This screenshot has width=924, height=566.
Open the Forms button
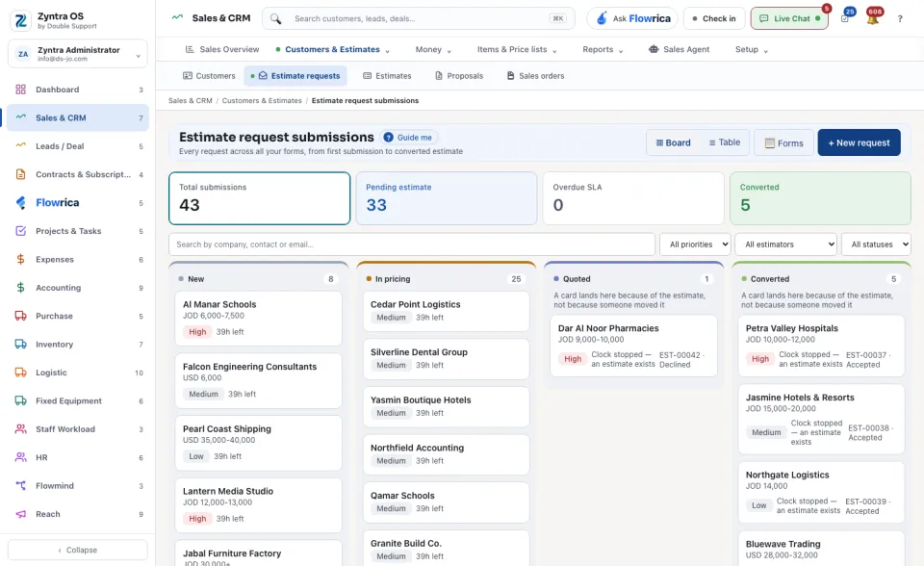[783, 142]
